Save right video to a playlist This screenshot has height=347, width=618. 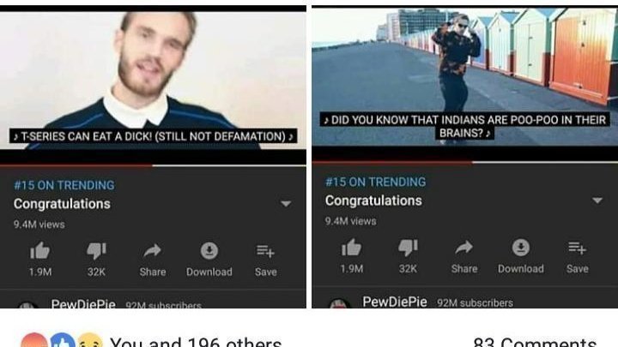577,248
